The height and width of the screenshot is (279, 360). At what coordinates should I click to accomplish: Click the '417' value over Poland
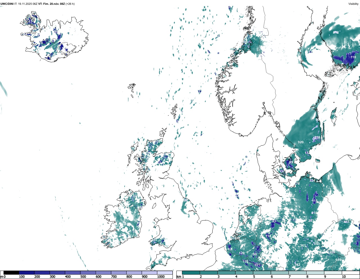click(347, 222)
